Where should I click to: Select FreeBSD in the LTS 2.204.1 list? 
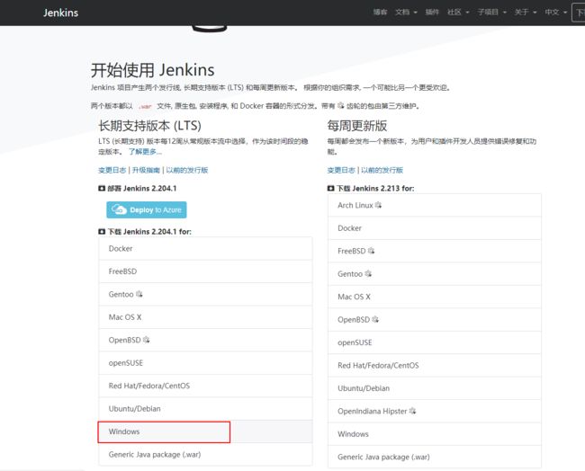click(x=205, y=271)
